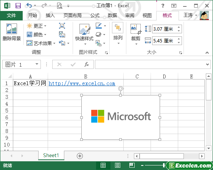This screenshot has height=170, width=213.
Task: Select column B header
Action: (x=86, y=76)
